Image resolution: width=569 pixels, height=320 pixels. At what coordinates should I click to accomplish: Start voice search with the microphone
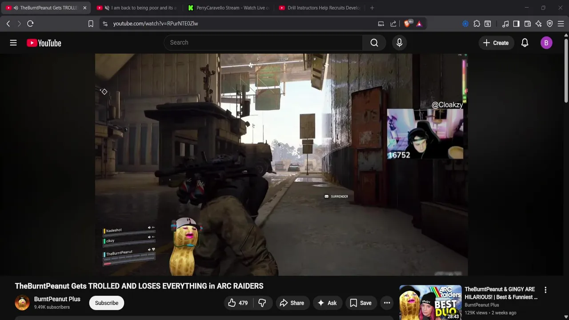coord(399,43)
